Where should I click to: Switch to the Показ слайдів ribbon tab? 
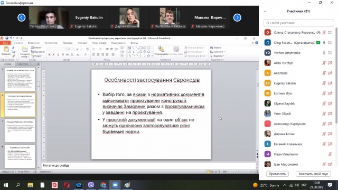[99, 43]
